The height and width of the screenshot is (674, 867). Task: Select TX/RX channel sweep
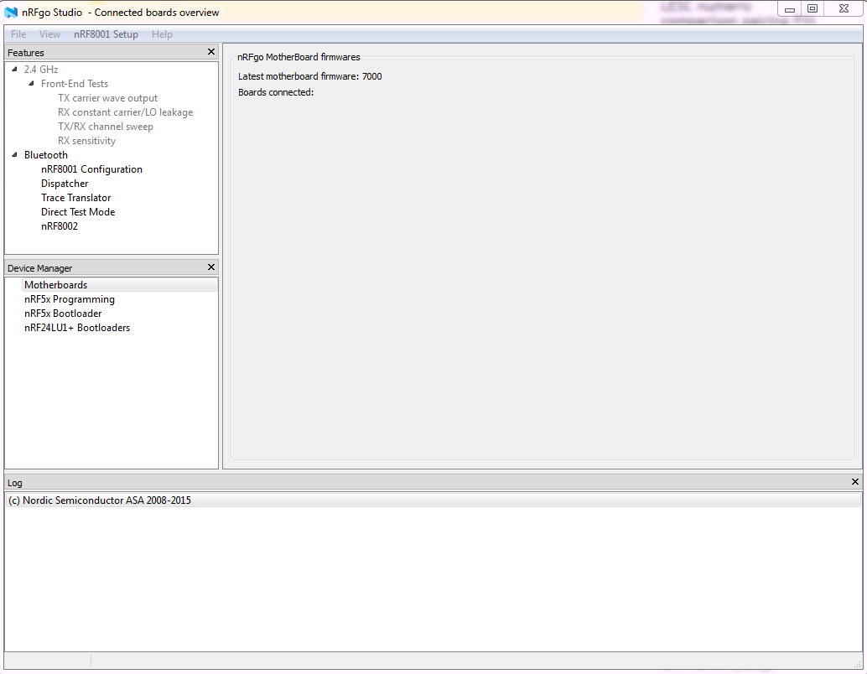(106, 127)
